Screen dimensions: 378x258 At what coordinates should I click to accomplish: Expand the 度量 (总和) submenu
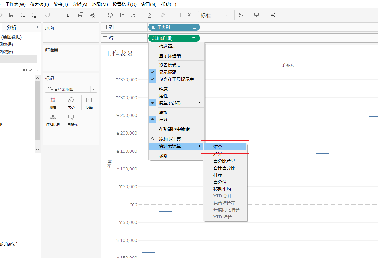coord(176,103)
